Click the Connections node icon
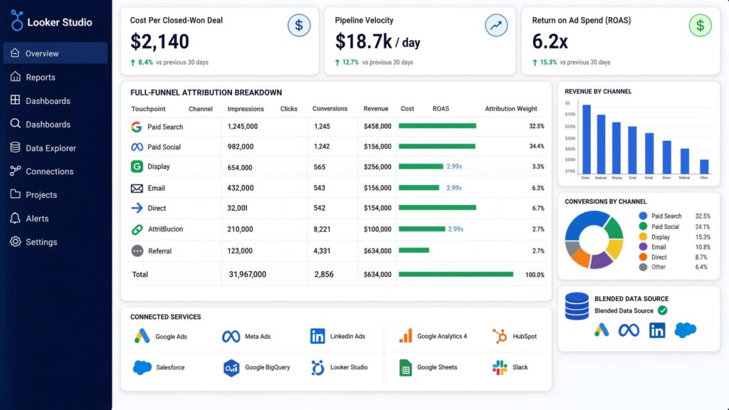Image resolution: width=729 pixels, height=410 pixels. coord(16,171)
